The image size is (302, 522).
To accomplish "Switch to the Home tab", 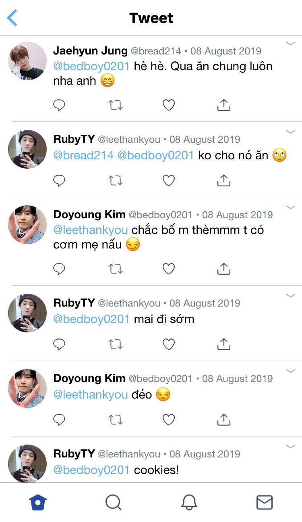I will tap(38, 503).
